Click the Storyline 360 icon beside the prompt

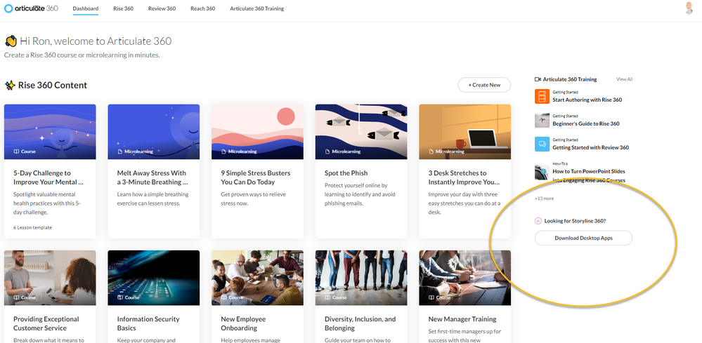click(538, 221)
